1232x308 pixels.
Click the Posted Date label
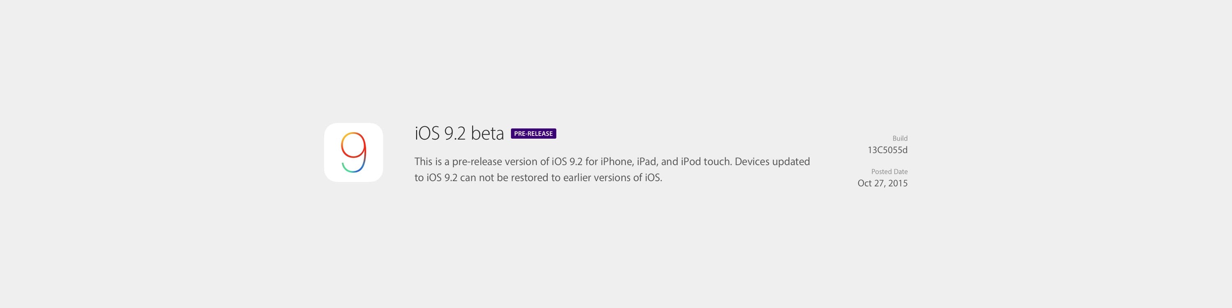[889, 171]
